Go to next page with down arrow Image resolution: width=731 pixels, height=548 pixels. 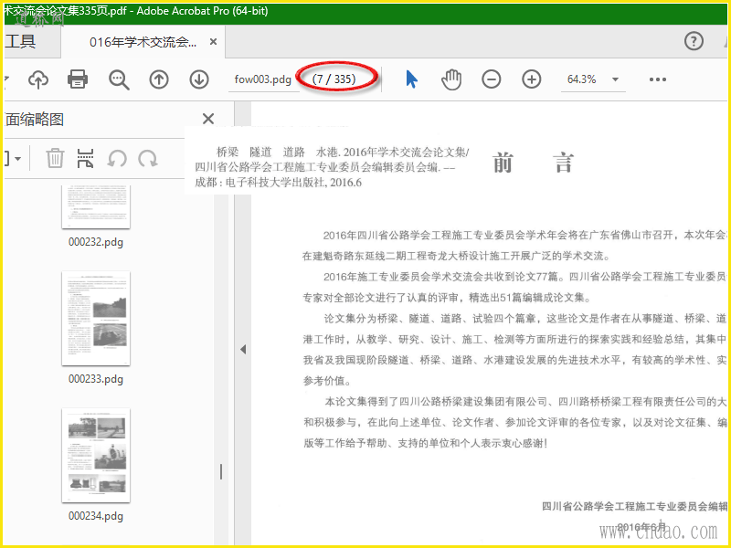(x=199, y=79)
